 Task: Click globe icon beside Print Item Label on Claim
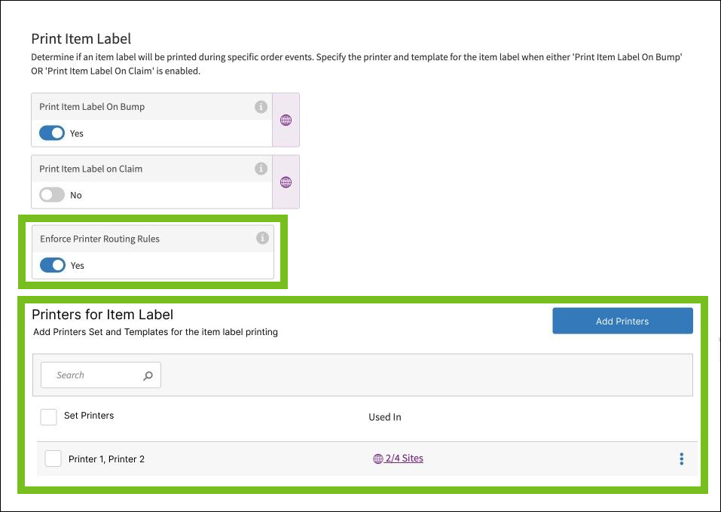coord(286,181)
